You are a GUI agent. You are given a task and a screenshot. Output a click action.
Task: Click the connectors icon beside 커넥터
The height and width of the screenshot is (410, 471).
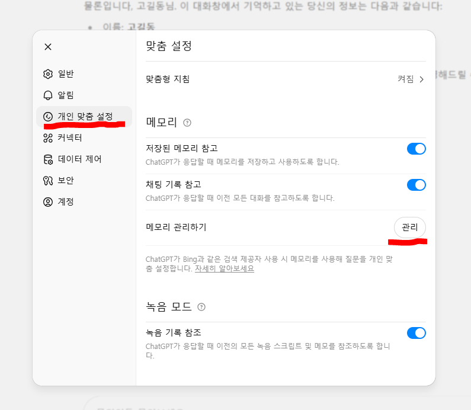click(x=48, y=138)
